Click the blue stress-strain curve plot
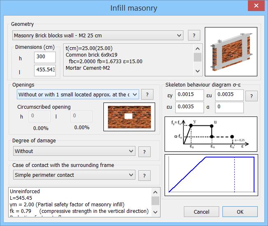The height and width of the screenshot is (226, 268). (211, 175)
